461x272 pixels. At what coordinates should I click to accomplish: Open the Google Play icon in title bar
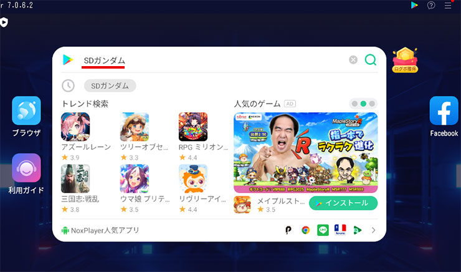point(414,5)
